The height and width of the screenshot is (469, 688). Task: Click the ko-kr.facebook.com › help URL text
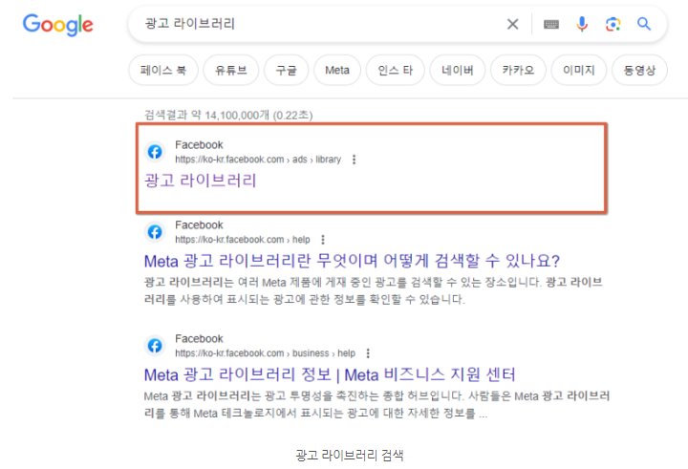pyautogui.click(x=242, y=240)
